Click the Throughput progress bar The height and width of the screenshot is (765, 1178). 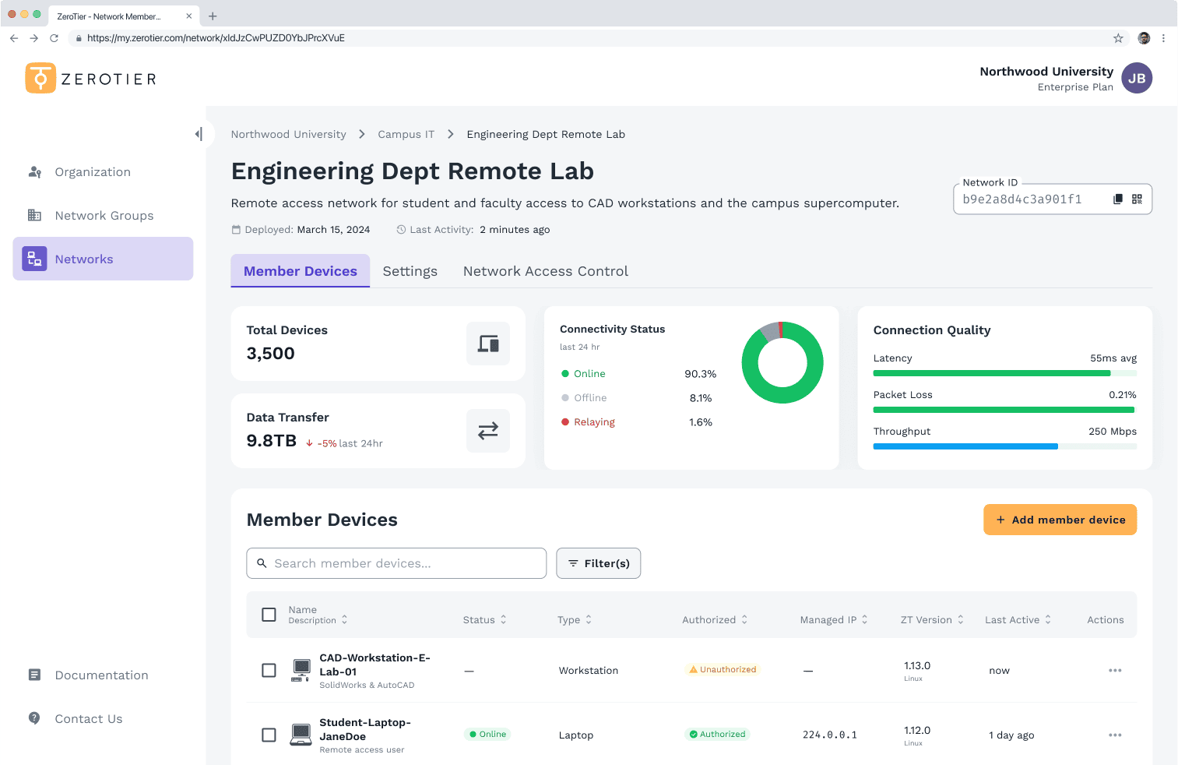pos(1004,446)
